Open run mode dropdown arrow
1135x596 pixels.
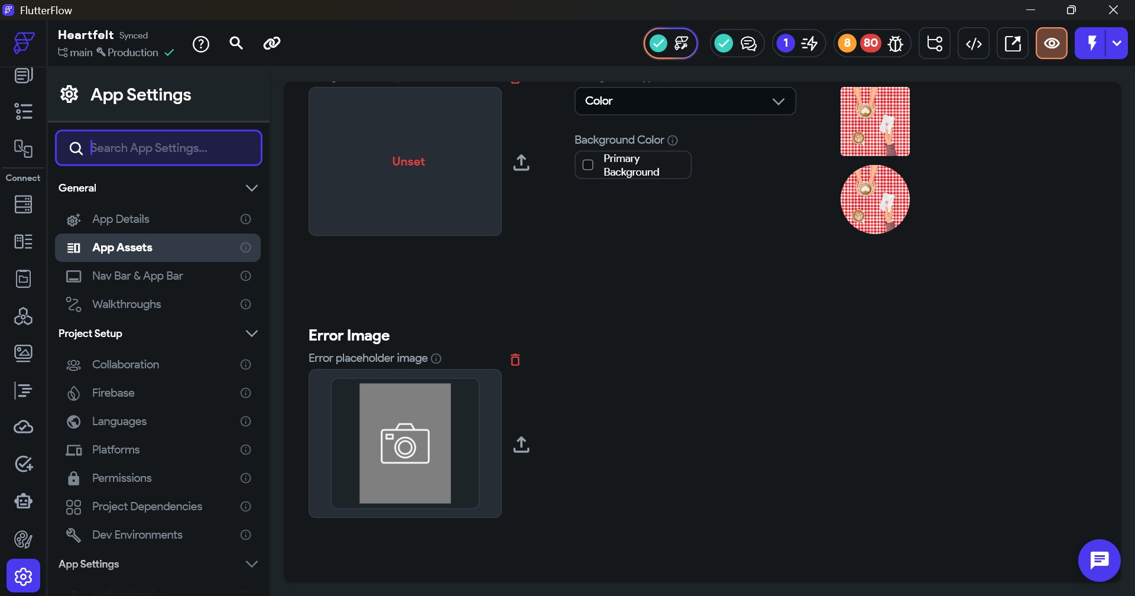(x=1117, y=43)
